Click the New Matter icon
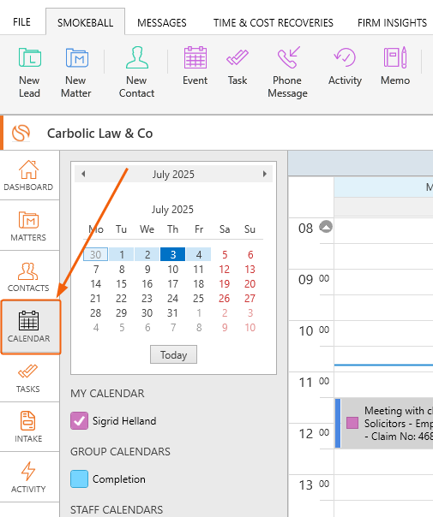 pos(76,58)
